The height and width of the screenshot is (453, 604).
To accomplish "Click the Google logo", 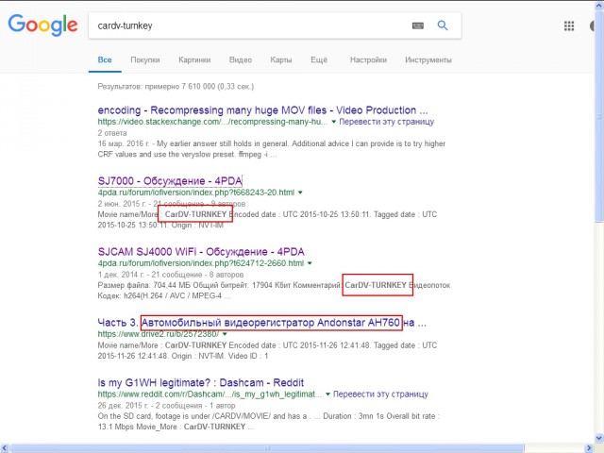I will pyautogui.click(x=42, y=25).
